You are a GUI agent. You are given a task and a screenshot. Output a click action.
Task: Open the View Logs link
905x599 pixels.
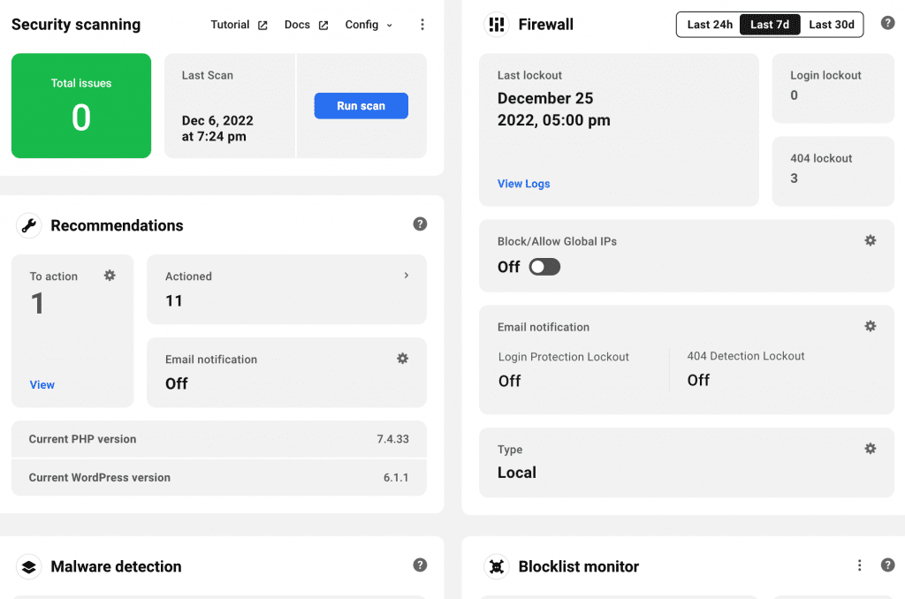click(523, 184)
